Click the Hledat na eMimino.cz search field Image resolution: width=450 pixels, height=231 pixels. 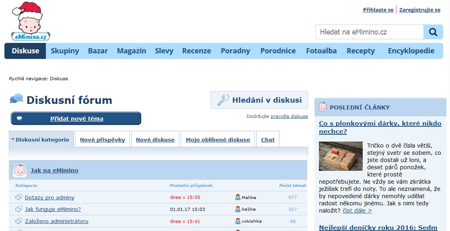[369, 32]
